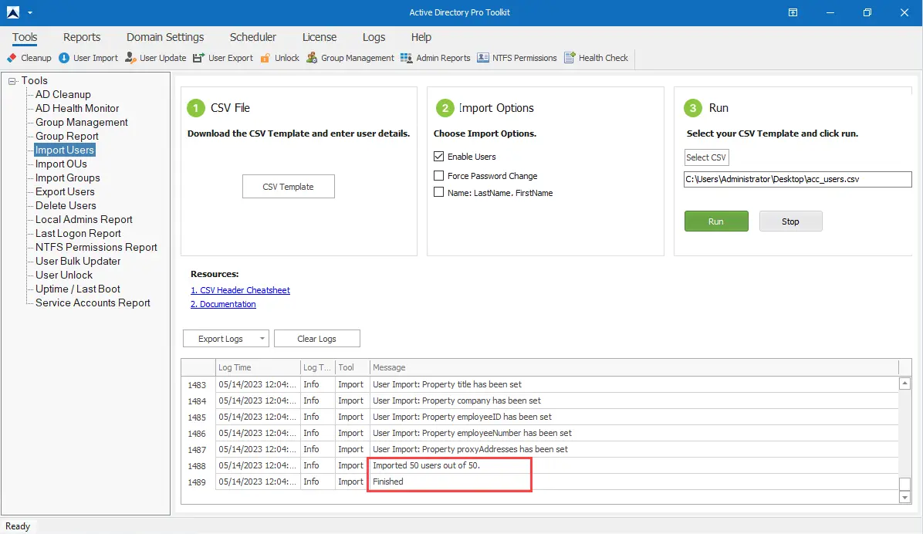Select Delete Users in the tree
This screenshot has width=923, height=534.
[66, 205]
